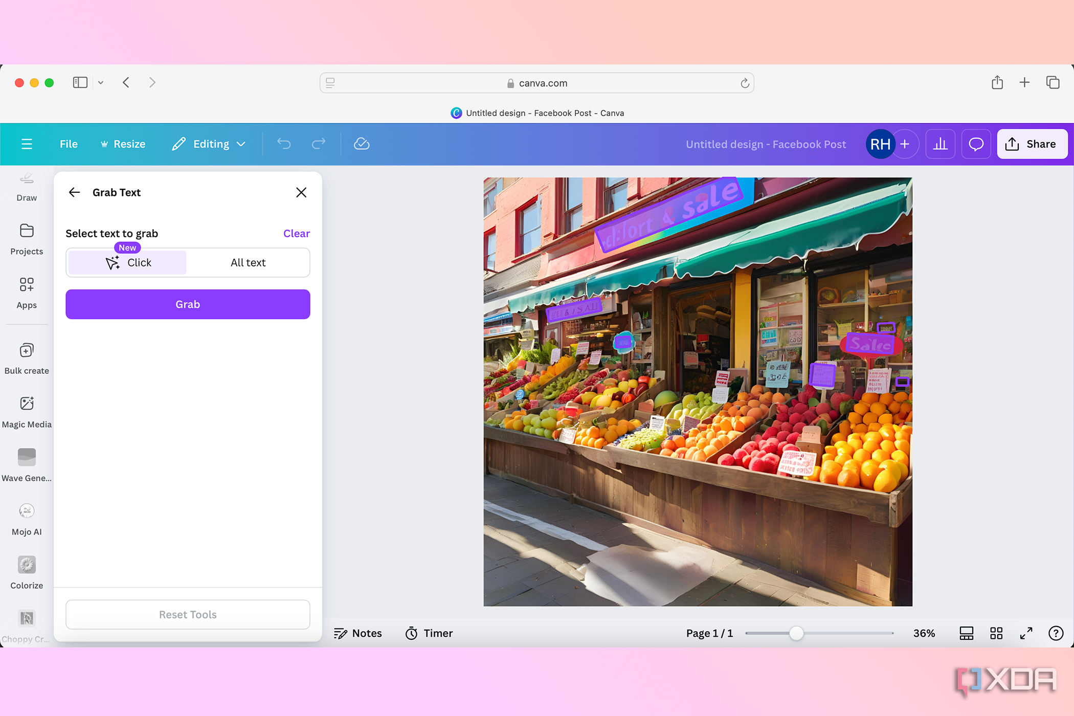Screen dimensions: 1074x716
Task: Click the Redo arrow icon
Action: 318,144
